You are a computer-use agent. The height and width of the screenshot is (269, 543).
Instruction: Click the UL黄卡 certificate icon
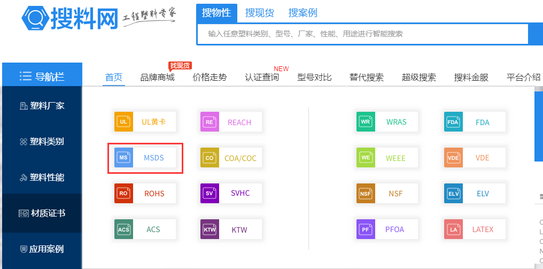(123, 122)
